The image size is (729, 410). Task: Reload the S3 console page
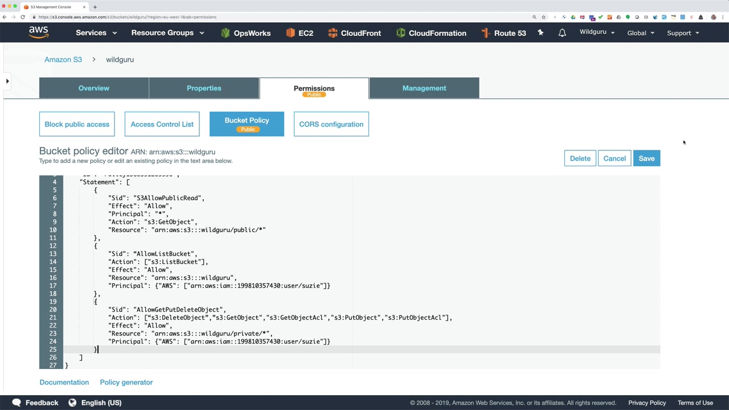pos(23,17)
